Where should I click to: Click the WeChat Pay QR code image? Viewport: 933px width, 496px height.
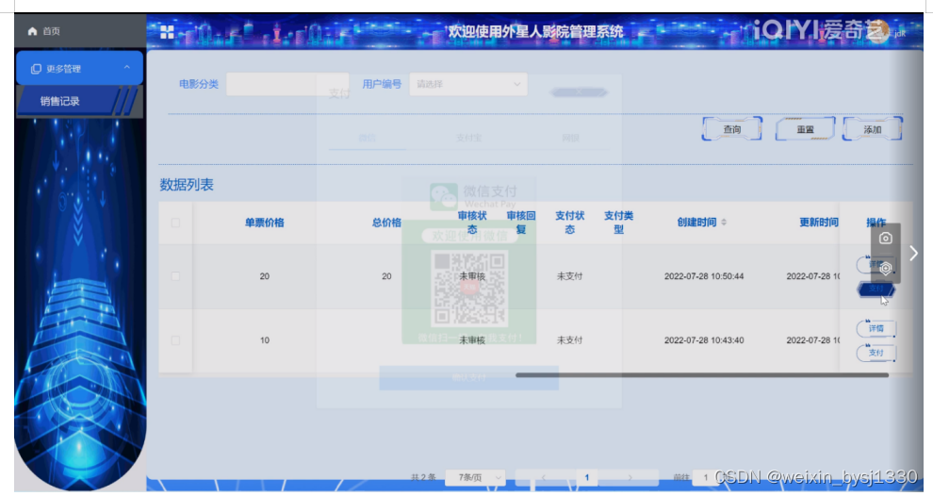(x=469, y=289)
